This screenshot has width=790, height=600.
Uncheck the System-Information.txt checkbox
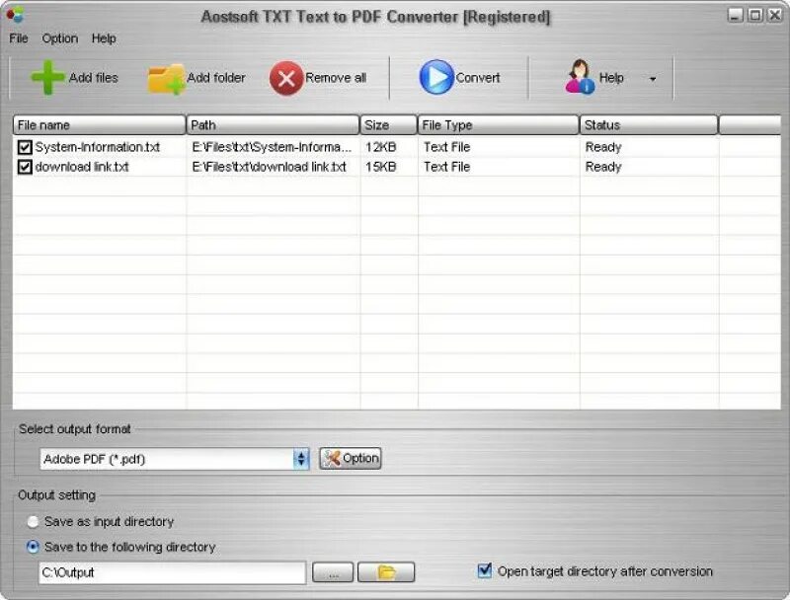click(x=25, y=147)
